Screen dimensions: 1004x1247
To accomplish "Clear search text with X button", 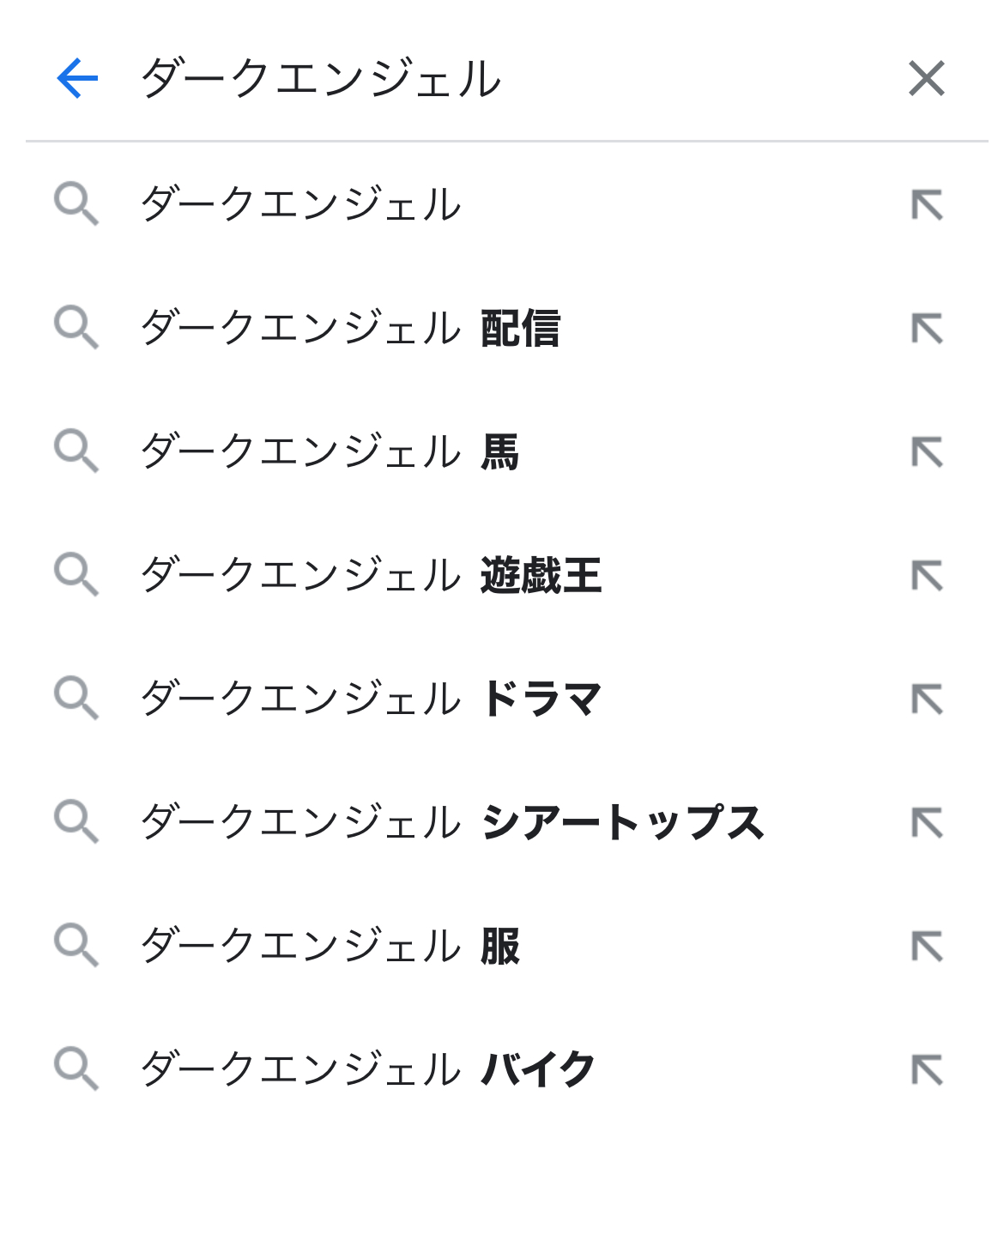I will (926, 79).
